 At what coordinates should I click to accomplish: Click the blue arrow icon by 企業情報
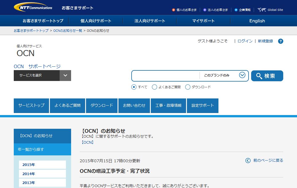point(236,10)
